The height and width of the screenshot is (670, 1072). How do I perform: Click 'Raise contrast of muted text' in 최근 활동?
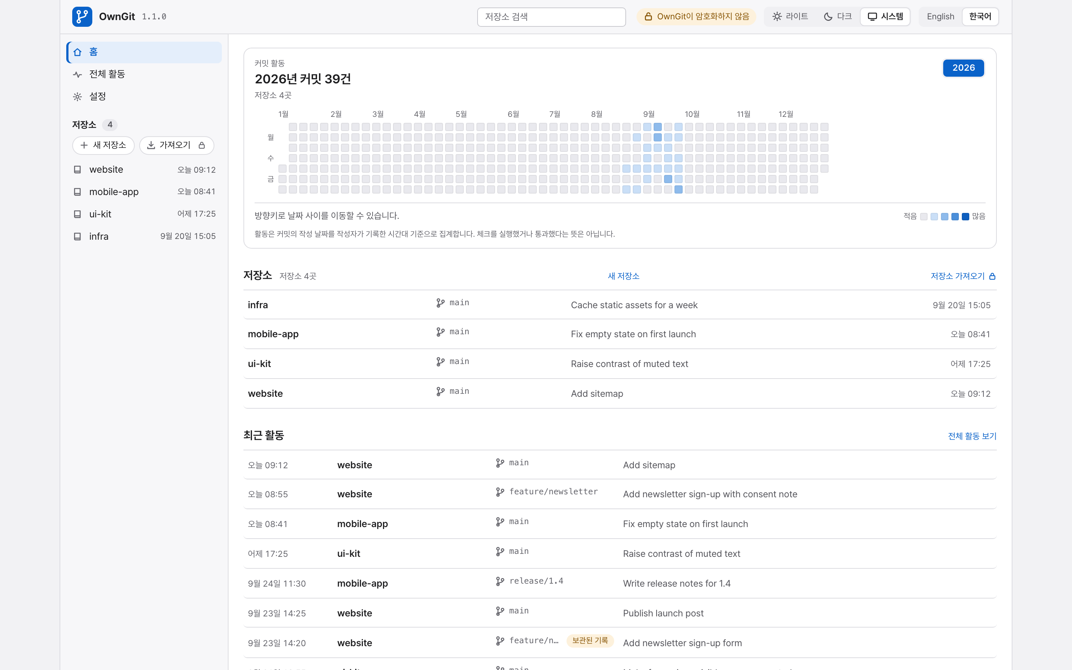tap(681, 554)
